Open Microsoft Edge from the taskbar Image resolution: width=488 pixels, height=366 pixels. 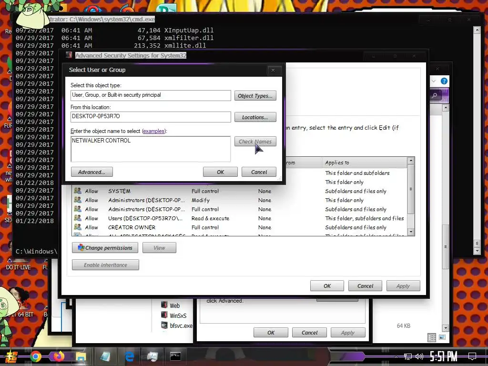coord(129,356)
